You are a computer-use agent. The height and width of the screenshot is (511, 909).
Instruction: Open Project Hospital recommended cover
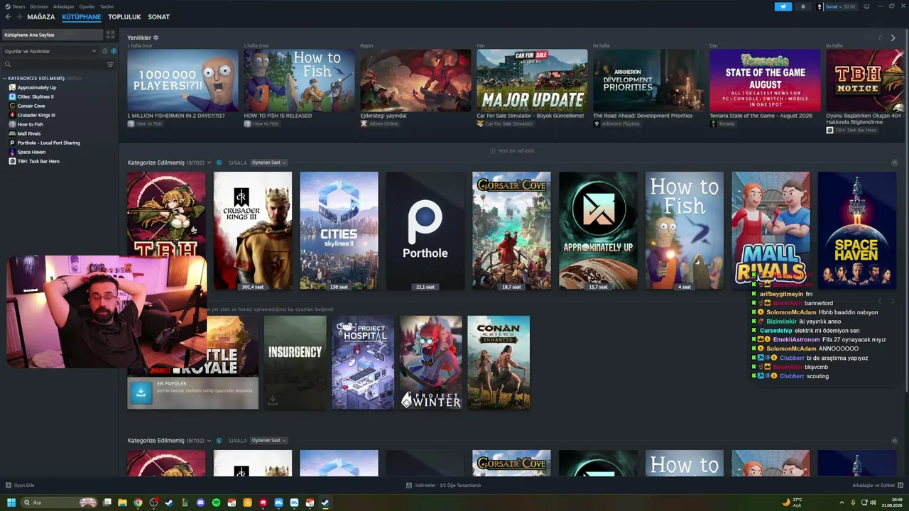[363, 363]
